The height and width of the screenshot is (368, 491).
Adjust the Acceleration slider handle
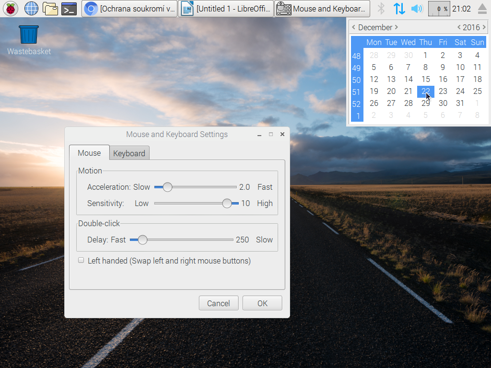coord(167,187)
